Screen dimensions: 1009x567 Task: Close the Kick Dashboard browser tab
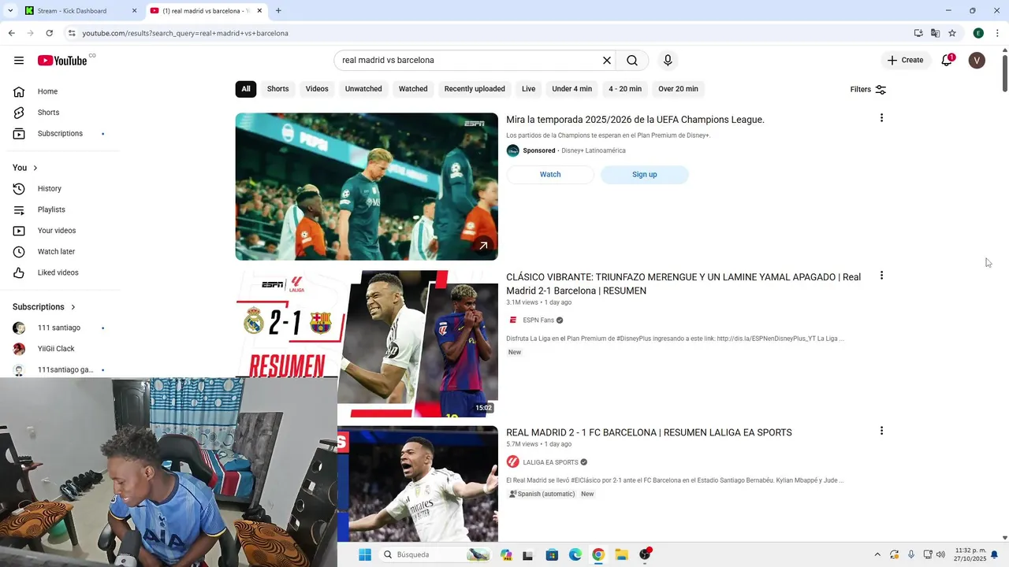tap(134, 11)
